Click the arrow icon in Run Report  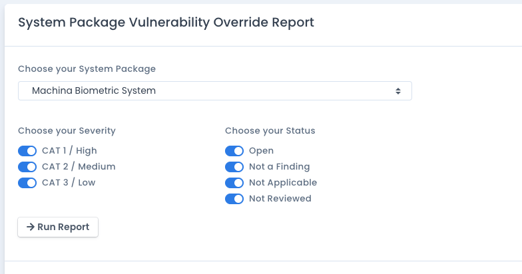point(31,227)
